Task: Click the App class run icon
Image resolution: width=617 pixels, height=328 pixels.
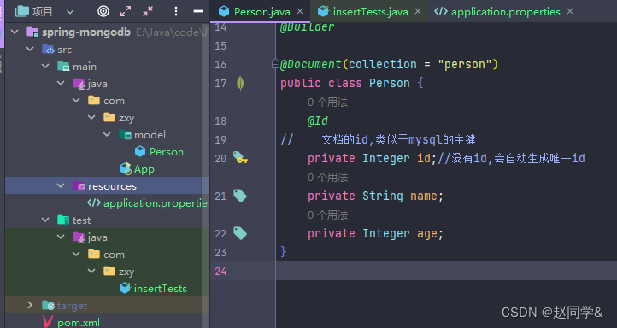Action: click(x=125, y=169)
